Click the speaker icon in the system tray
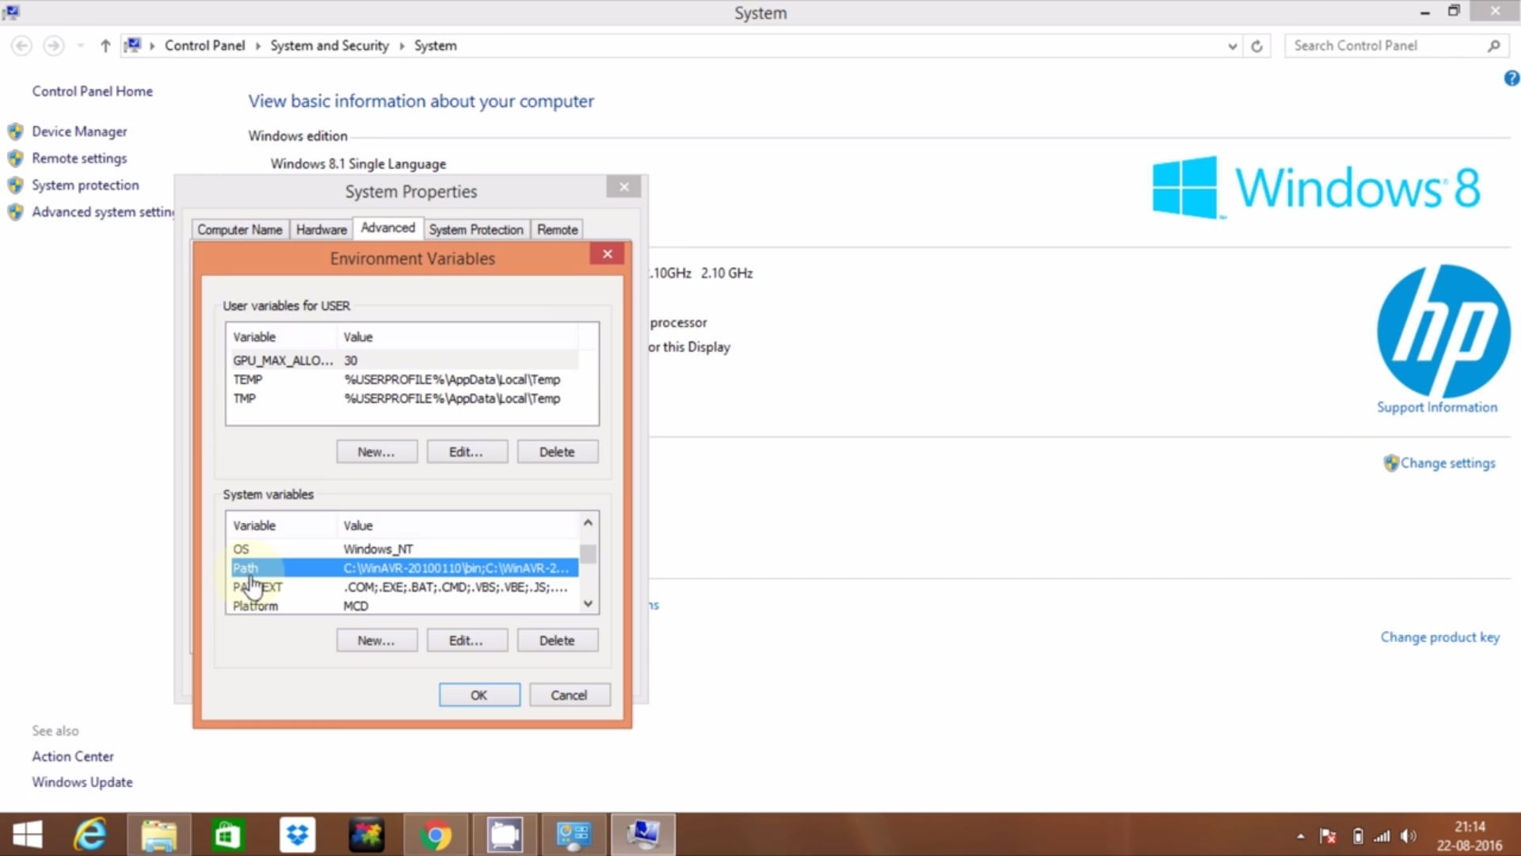Screen dimensions: 1521x856 (x=1409, y=835)
